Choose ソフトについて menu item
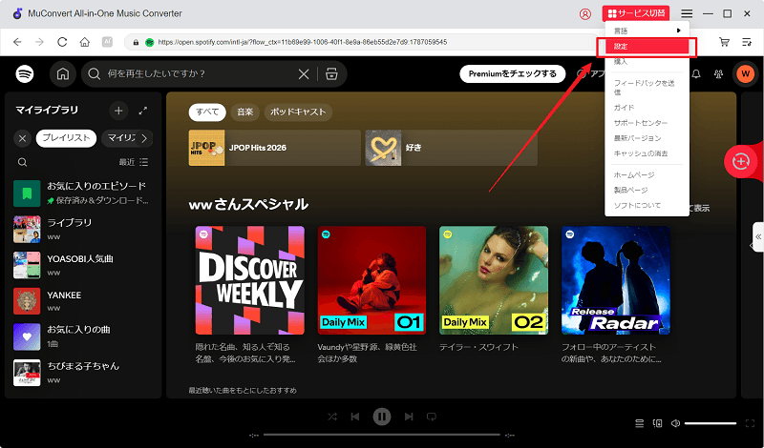The height and width of the screenshot is (448, 764). pyautogui.click(x=647, y=205)
